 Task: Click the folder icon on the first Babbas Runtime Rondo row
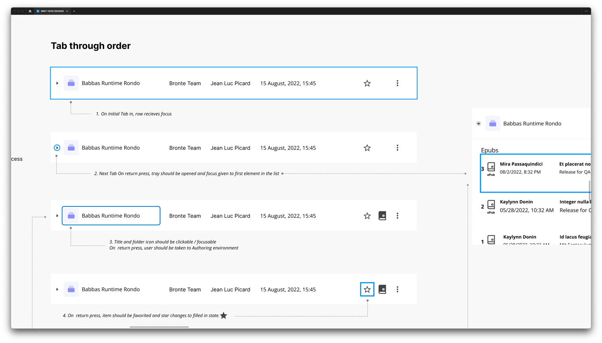pos(71,83)
